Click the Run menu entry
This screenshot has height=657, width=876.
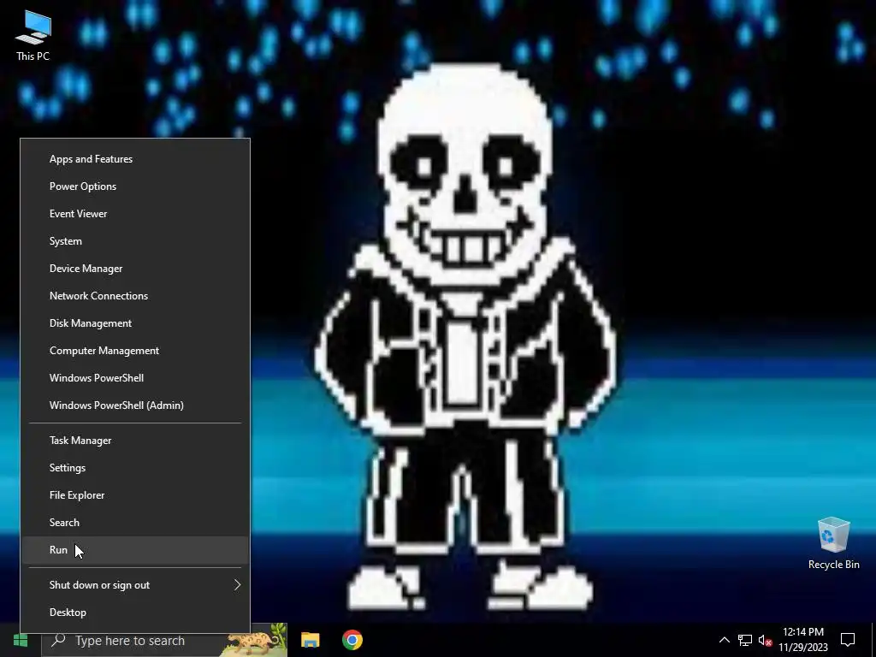pyautogui.click(x=135, y=550)
